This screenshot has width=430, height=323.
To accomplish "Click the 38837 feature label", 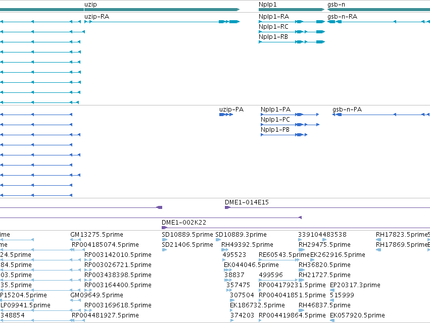I will (x=234, y=275).
